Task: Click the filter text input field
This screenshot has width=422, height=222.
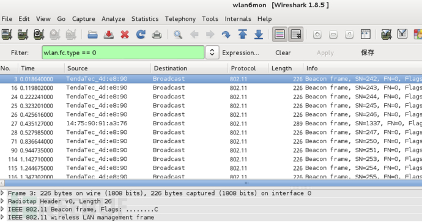Action: 123,53
